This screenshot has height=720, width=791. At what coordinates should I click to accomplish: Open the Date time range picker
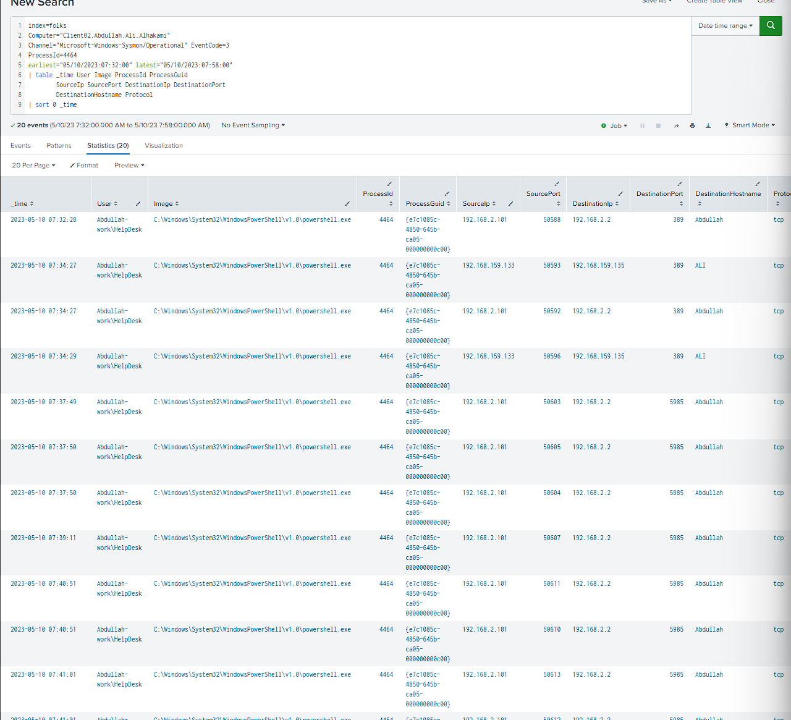(725, 25)
